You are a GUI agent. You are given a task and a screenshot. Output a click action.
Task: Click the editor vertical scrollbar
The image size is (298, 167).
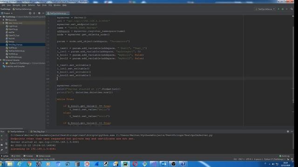[x=293, y=64]
